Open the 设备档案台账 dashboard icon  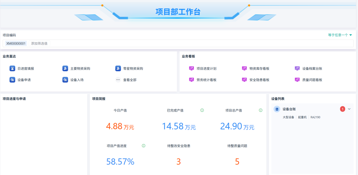[x=297, y=69]
